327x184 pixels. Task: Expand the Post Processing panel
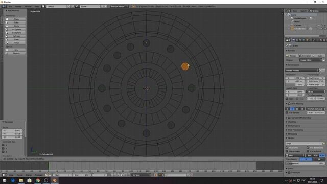(x=294, y=130)
